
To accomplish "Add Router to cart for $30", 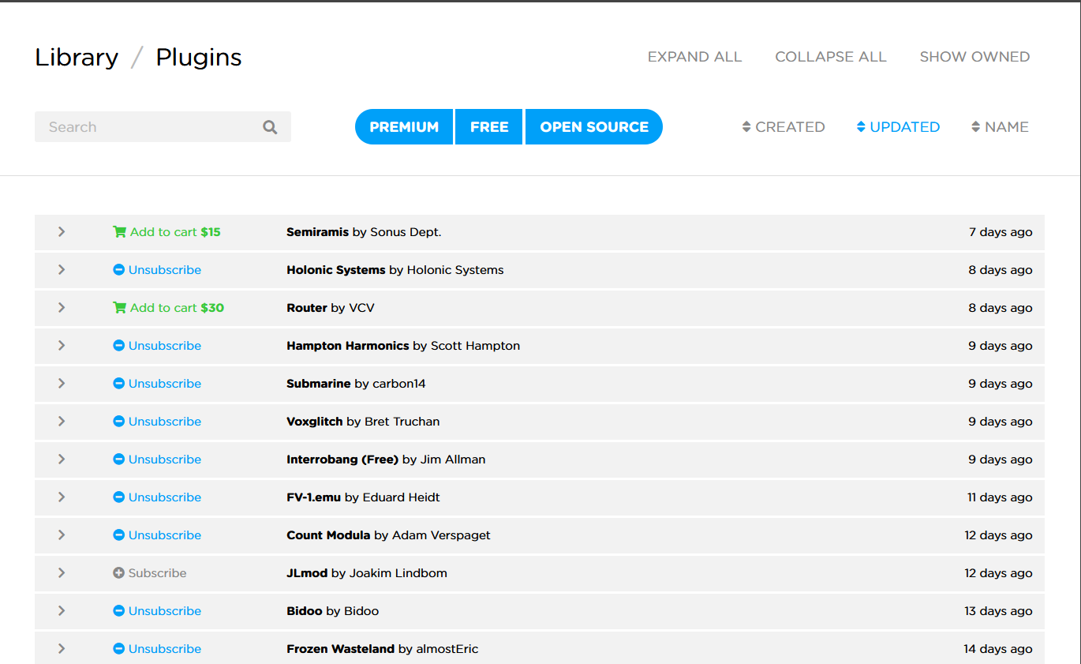I will (168, 308).
